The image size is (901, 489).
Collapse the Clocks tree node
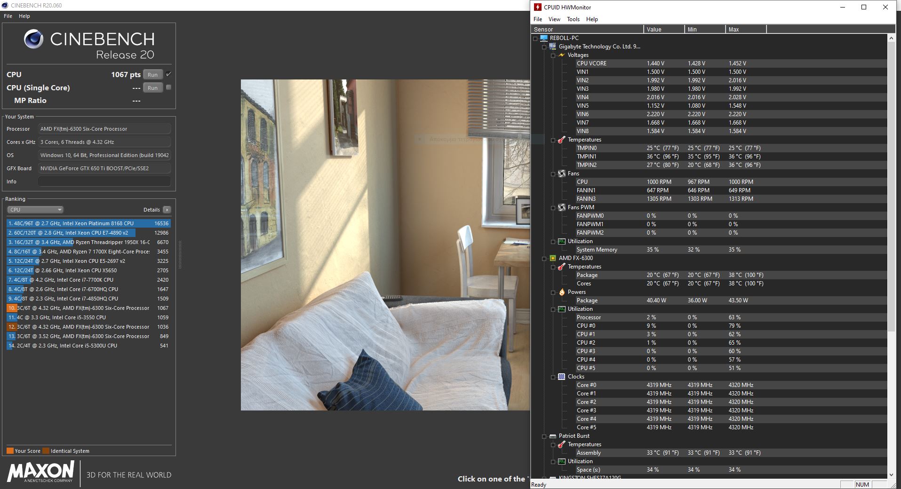pyautogui.click(x=553, y=377)
